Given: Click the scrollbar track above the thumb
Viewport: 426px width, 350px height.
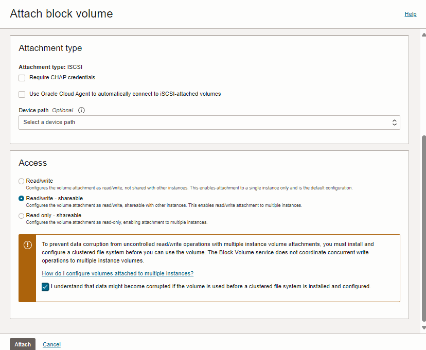Looking at the screenshot, I should (423, 82).
